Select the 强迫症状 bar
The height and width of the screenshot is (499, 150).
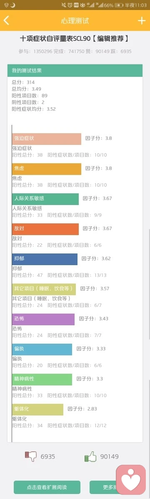tap(46, 139)
